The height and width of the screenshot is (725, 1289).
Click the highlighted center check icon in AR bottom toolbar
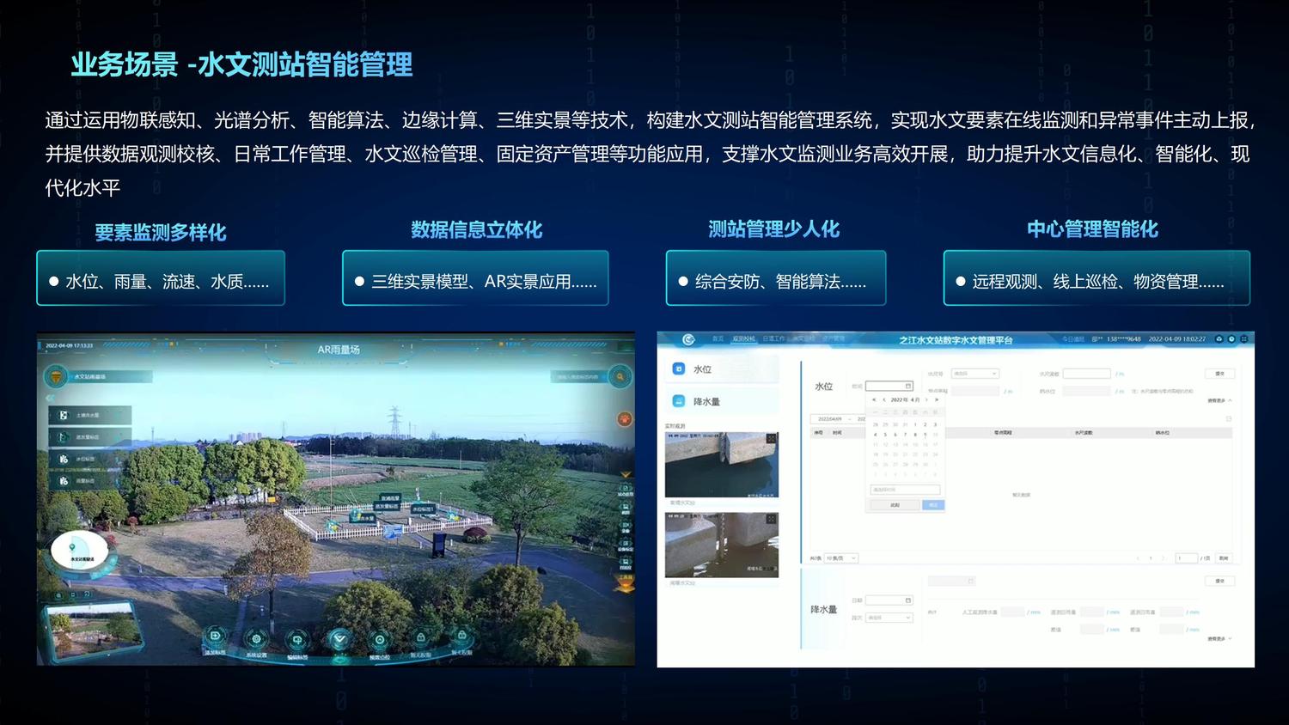[x=339, y=638]
